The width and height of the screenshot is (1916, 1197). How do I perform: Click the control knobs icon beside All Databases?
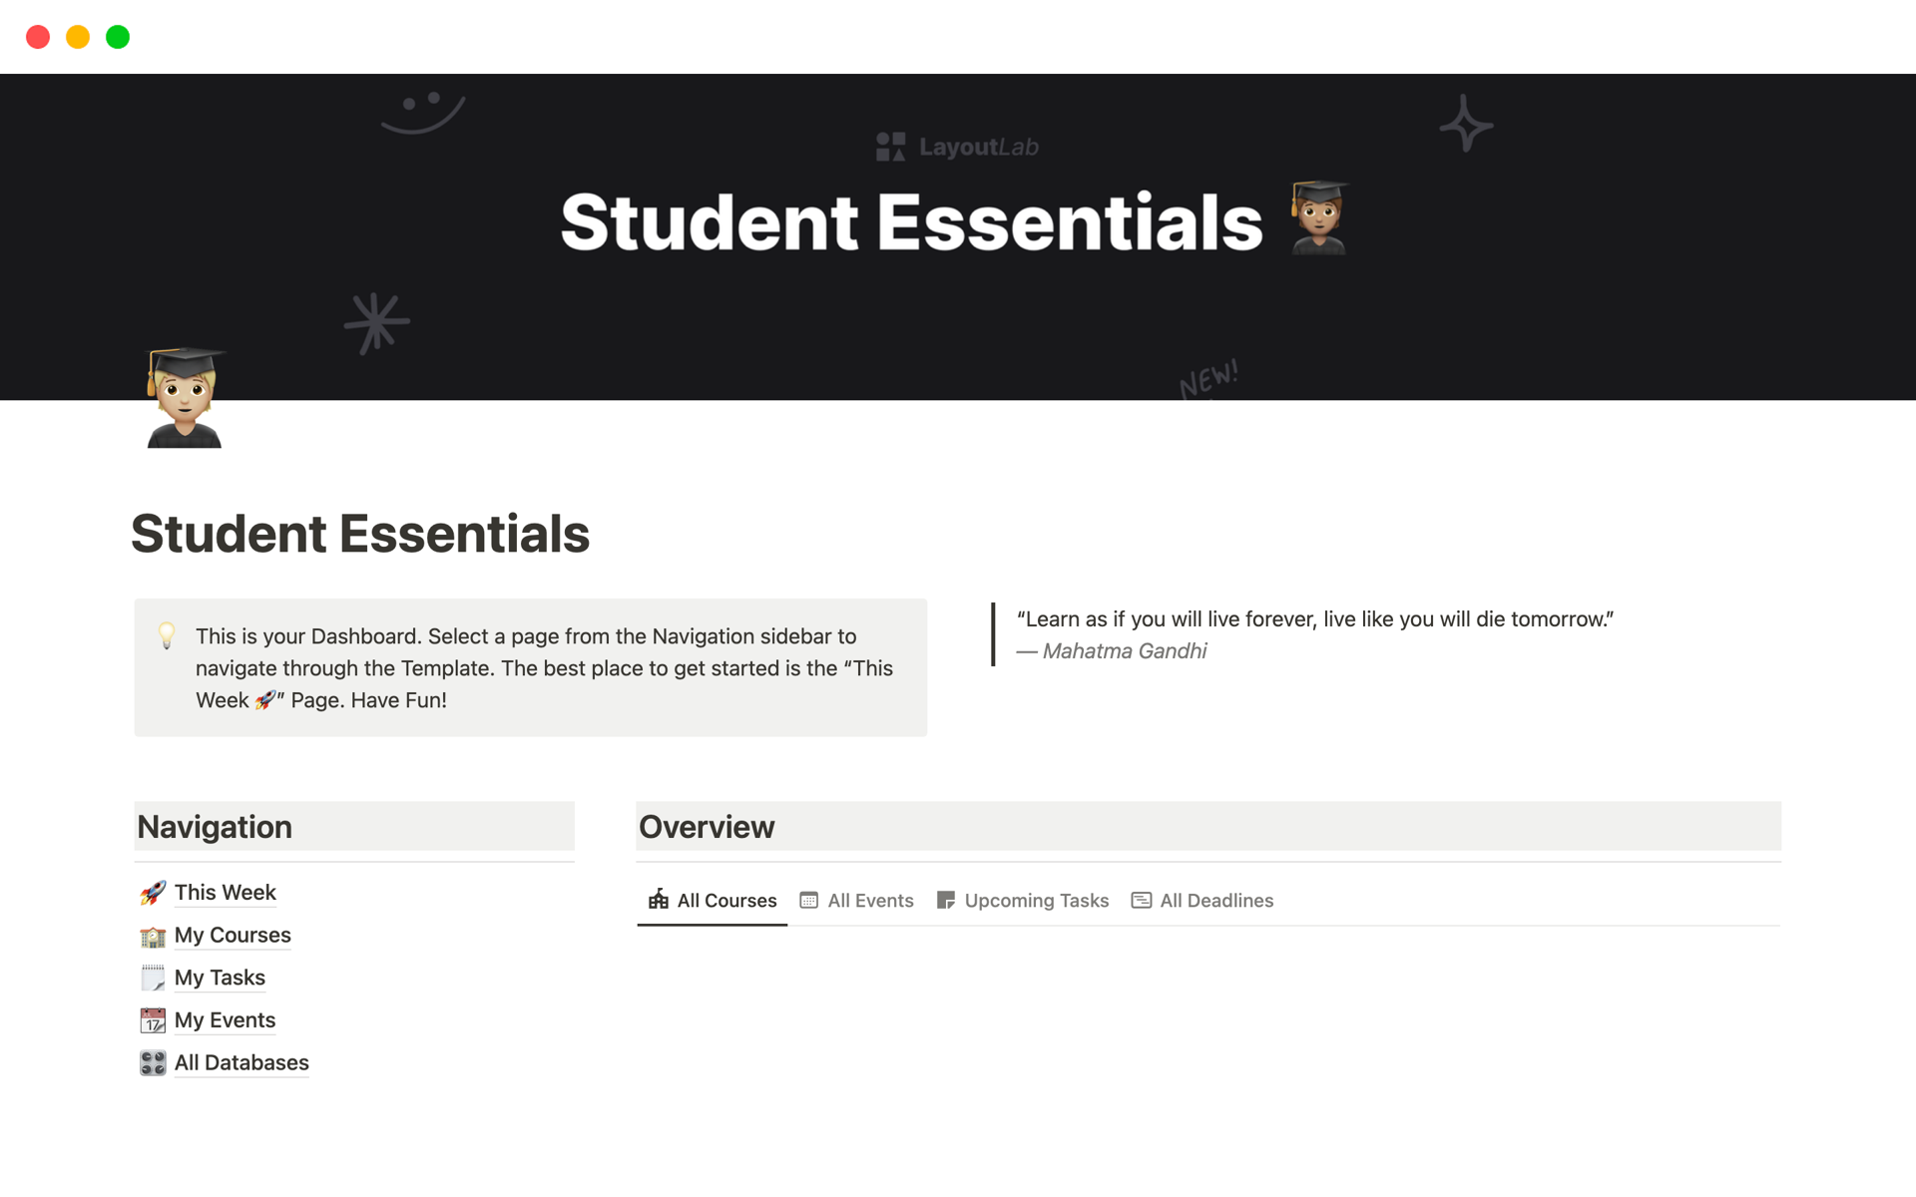[153, 1063]
